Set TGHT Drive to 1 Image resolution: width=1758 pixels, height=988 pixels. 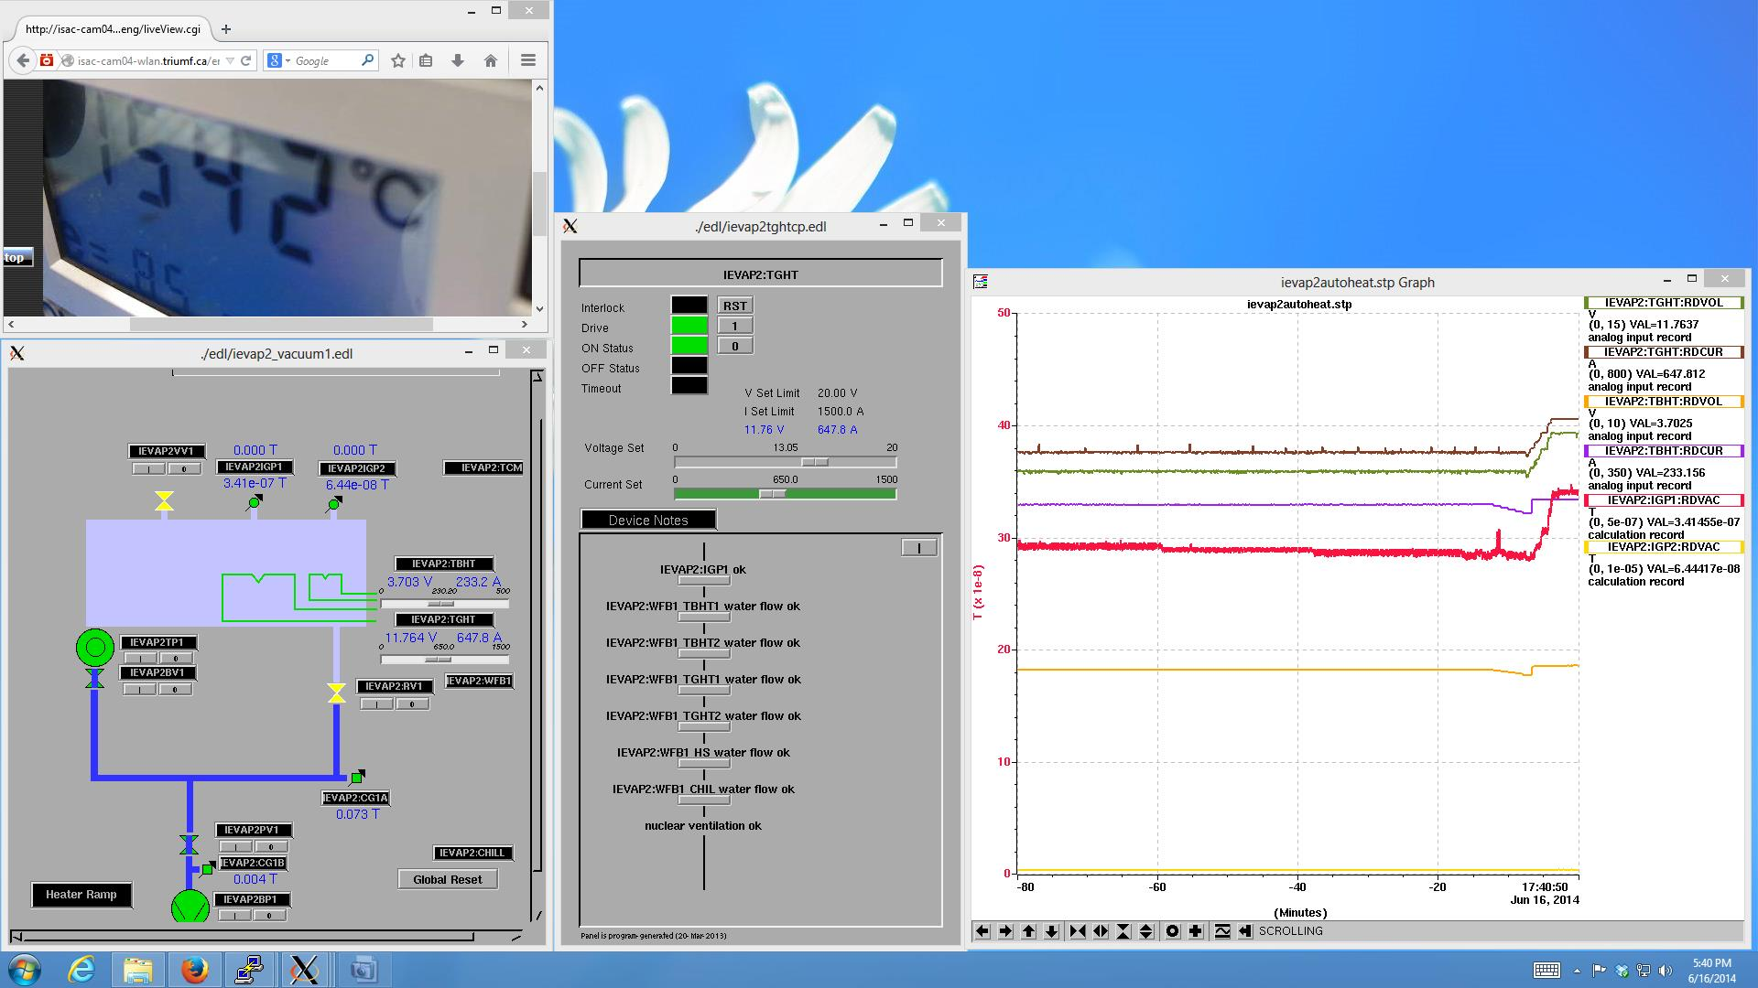click(x=734, y=326)
